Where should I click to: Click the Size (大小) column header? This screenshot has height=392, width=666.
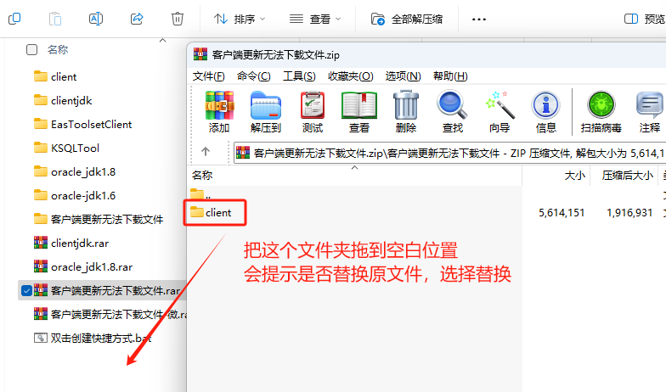(575, 176)
